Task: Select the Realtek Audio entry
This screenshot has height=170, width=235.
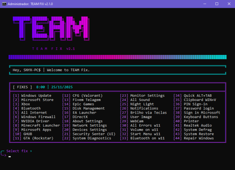Action: pos(193,125)
